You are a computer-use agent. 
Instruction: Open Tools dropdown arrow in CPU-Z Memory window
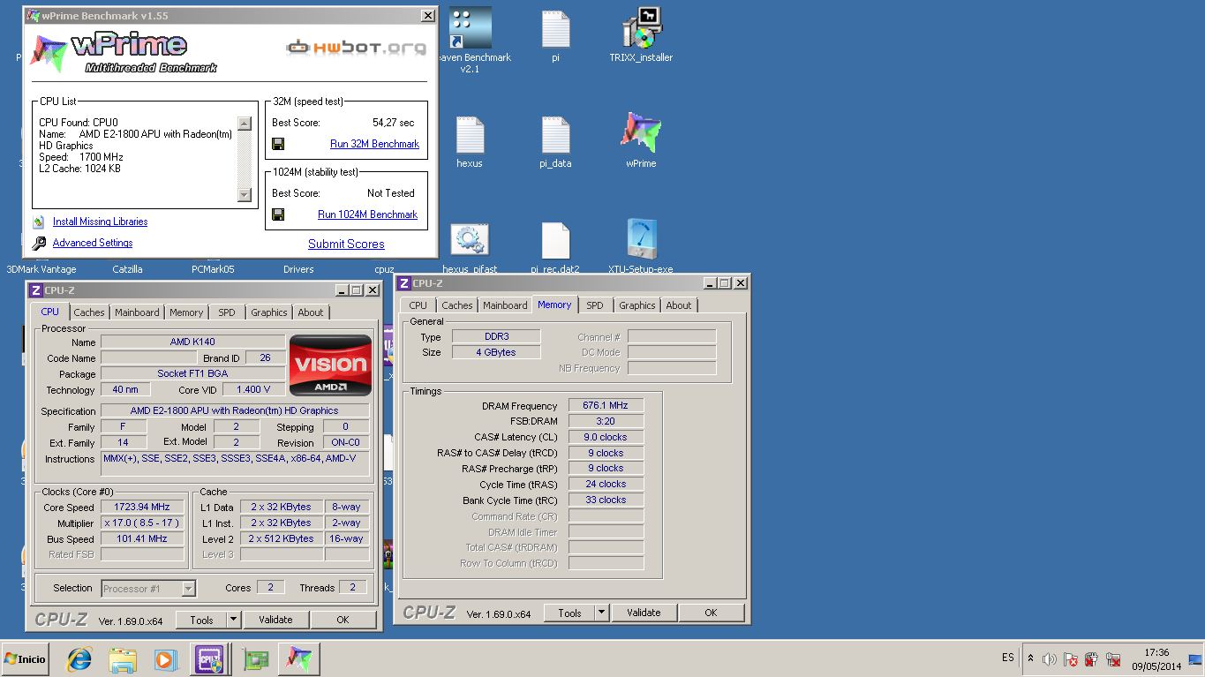click(602, 613)
